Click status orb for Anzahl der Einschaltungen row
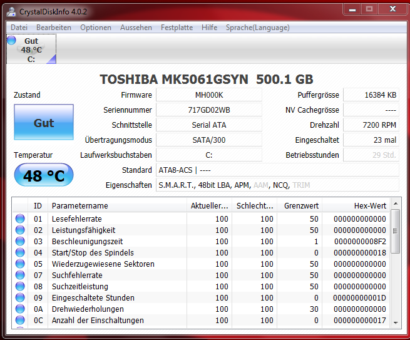This screenshot has height=340, width=410. [x=20, y=320]
